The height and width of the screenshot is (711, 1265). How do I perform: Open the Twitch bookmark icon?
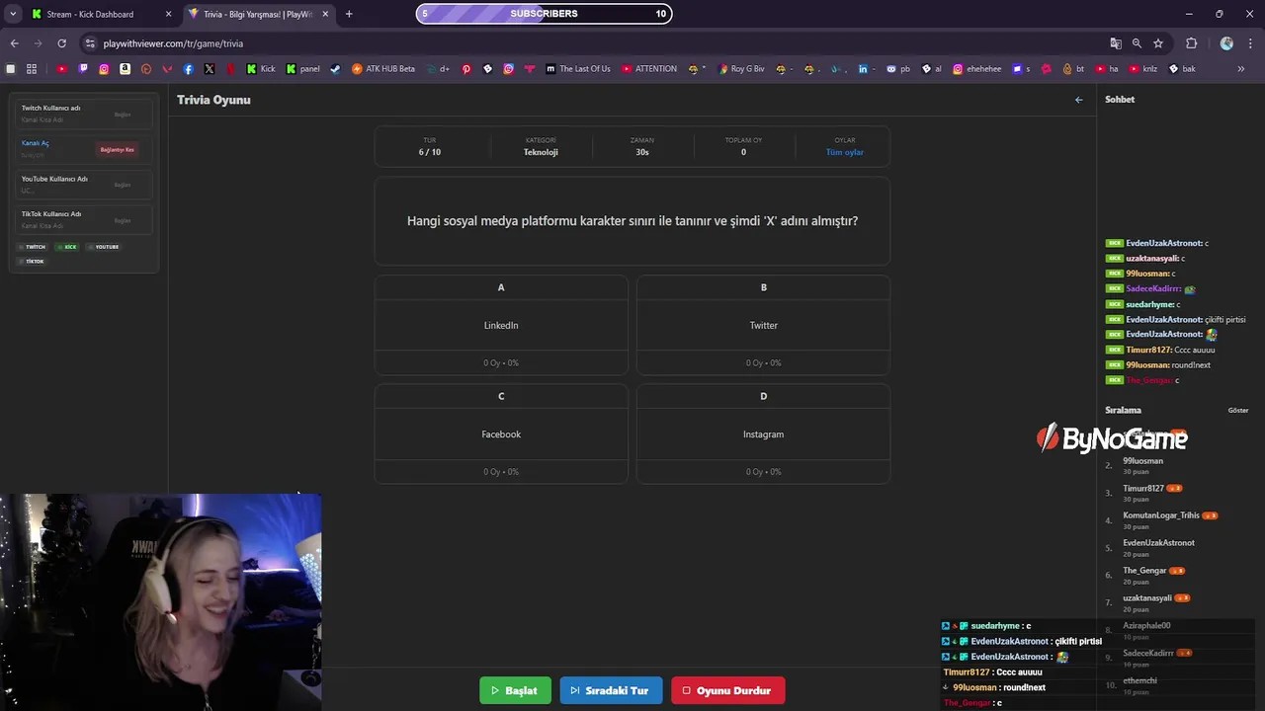pos(83,69)
